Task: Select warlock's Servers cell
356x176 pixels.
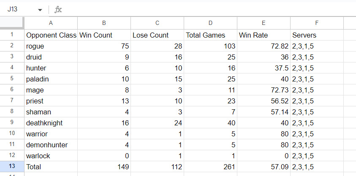Action: click(317, 156)
